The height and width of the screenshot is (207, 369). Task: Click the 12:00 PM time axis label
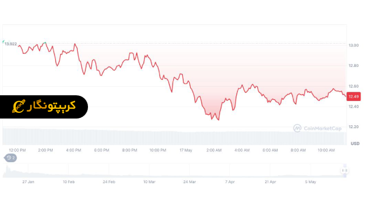pos(18,150)
